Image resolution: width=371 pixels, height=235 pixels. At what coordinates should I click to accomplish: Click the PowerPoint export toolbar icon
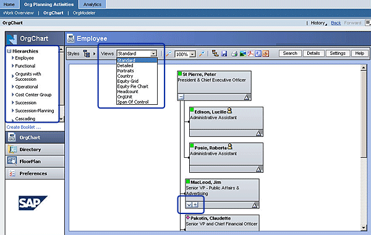point(266,54)
